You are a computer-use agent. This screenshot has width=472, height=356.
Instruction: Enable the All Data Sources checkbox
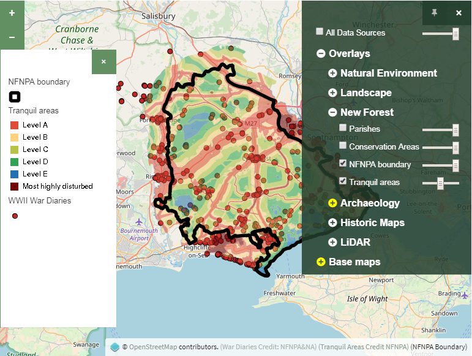pyautogui.click(x=320, y=31)
